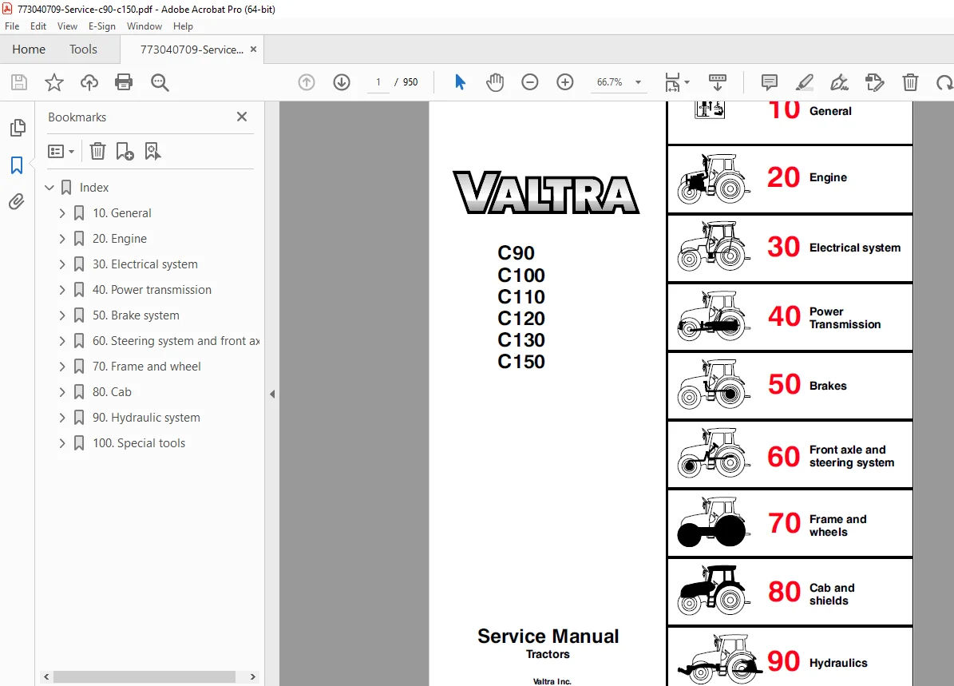The width and height of the screenshot is (954, 686).
Task: Go to next page arrow
Action: coord(342,82)
